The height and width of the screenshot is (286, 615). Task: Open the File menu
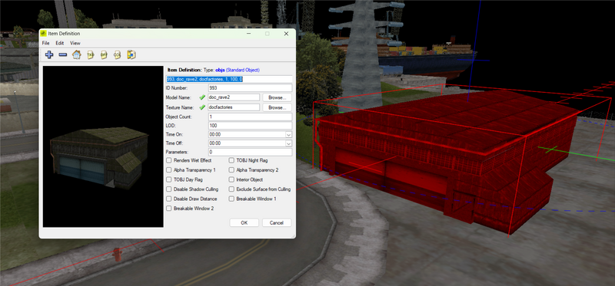coord(46,43)
